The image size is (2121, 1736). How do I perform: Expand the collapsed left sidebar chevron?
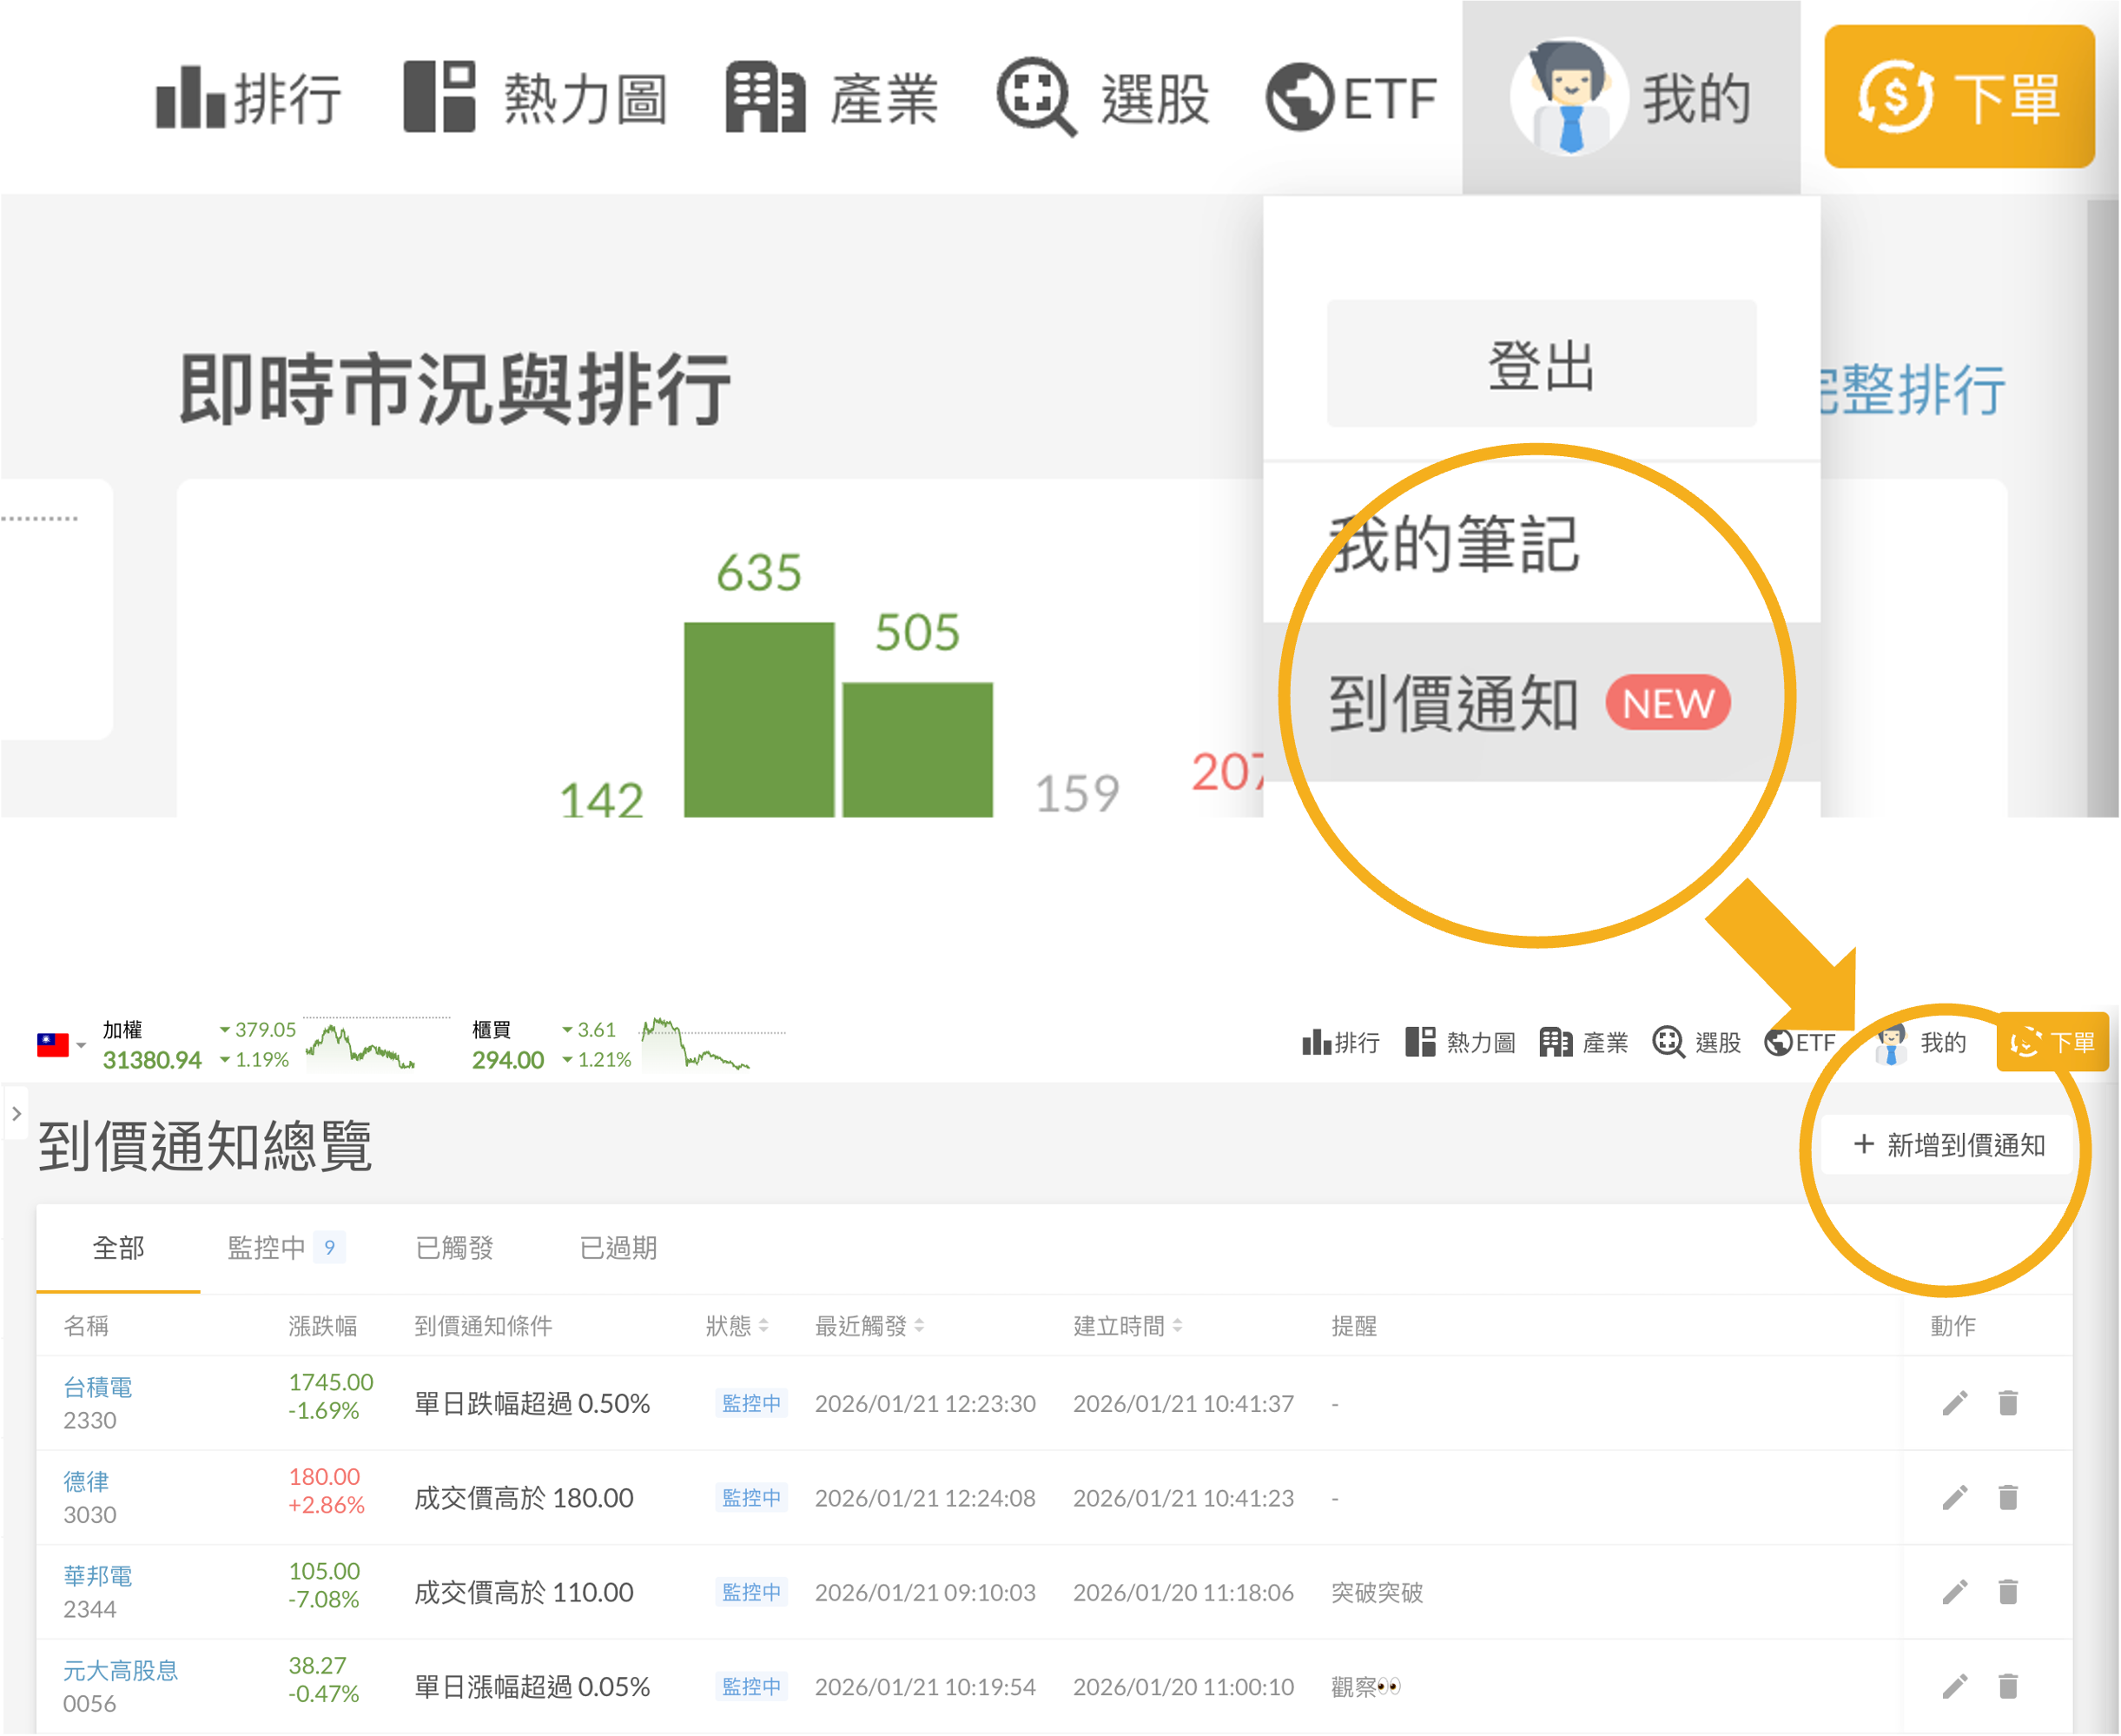tap(16, 1113)
